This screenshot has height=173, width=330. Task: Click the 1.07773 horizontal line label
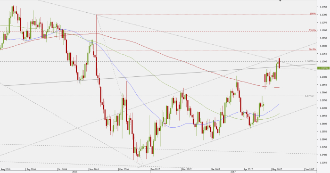coord(309,96)
